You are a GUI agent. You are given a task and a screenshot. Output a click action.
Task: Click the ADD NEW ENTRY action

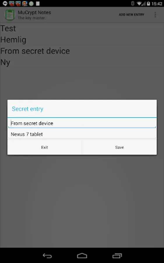[x=131, y=15]
